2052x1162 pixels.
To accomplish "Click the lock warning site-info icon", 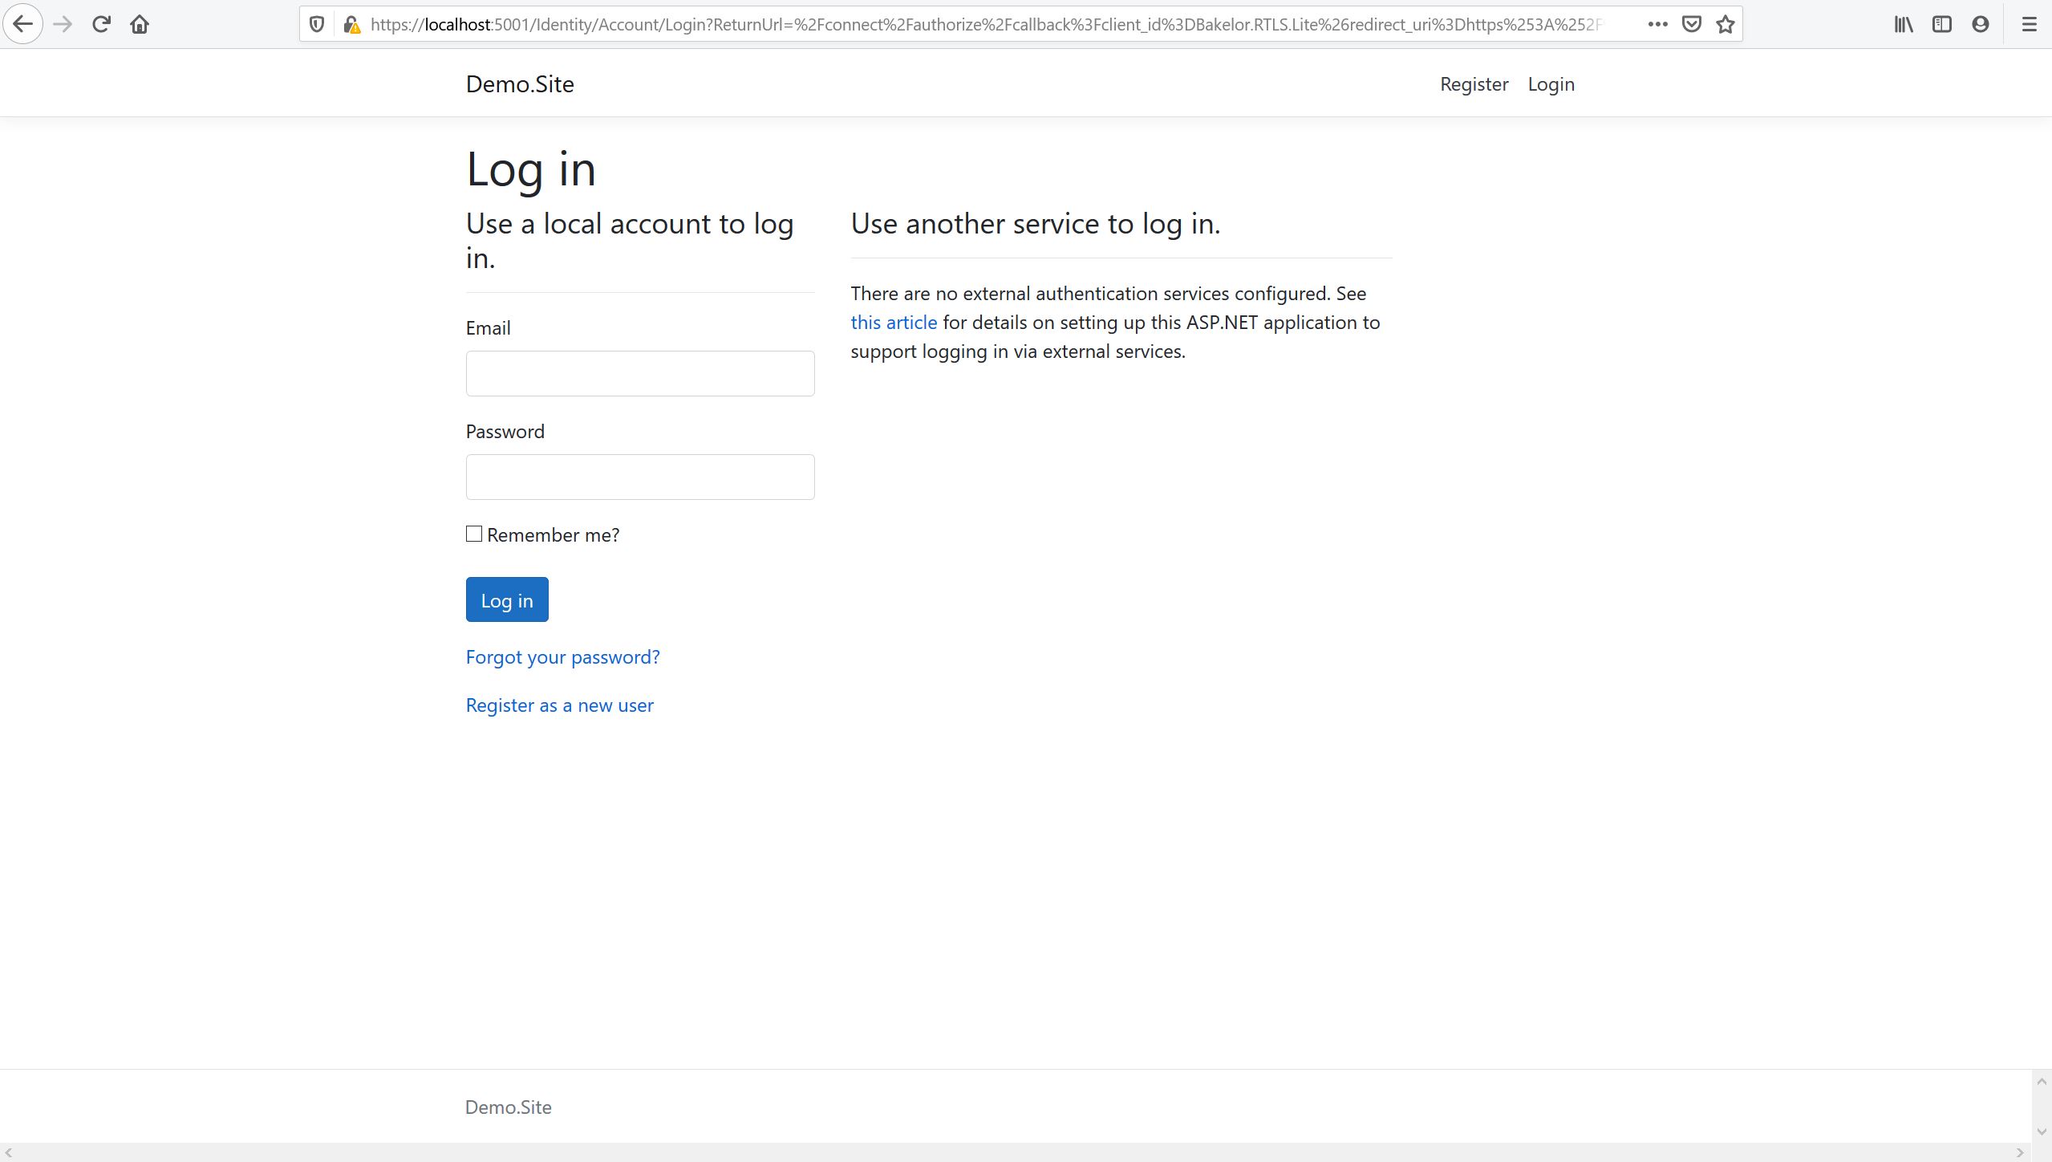I will point(351,25).
